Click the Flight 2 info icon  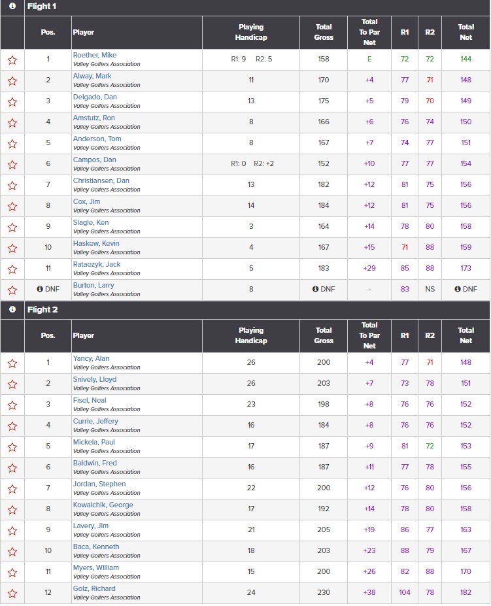(12, 310)
